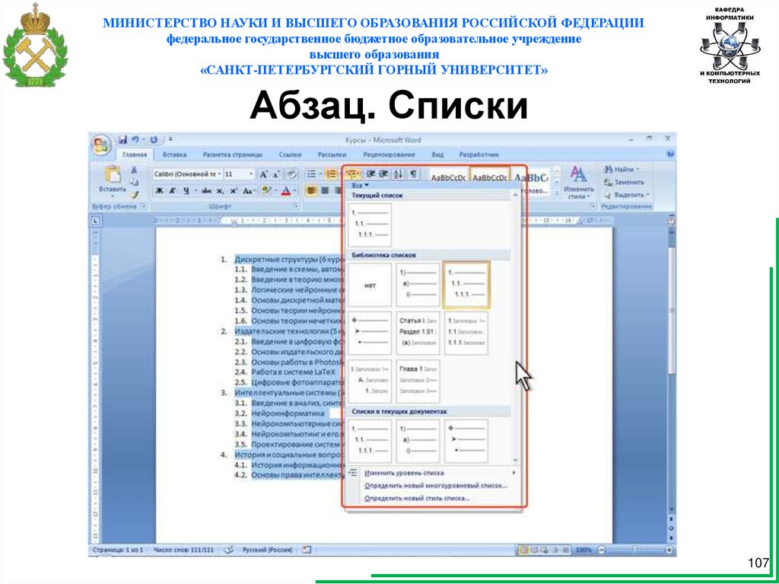Switch to Print Layout view in status bar
Screen dimensions: 779x584
523,550
